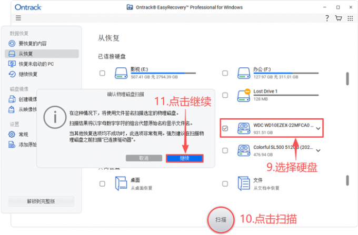
Task: Select 要恢复的内容 in sidebar
Action: coord(42,43)
